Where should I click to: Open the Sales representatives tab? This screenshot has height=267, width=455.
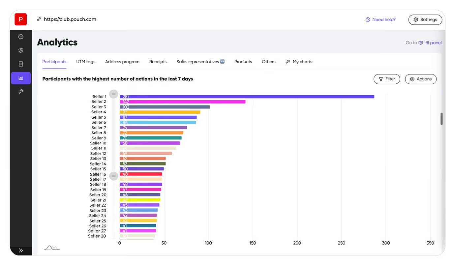pyautogui.click(x=200, y=62)
